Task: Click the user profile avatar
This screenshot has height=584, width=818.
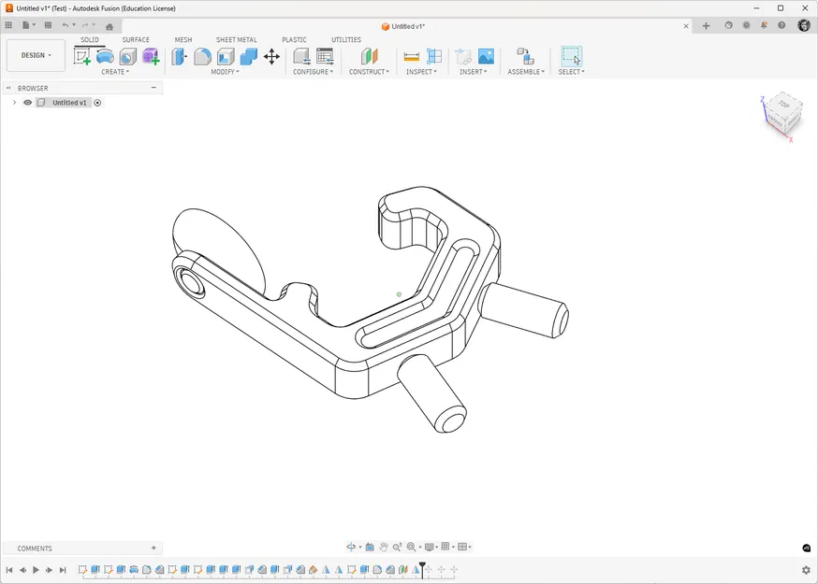Action: 804,25
